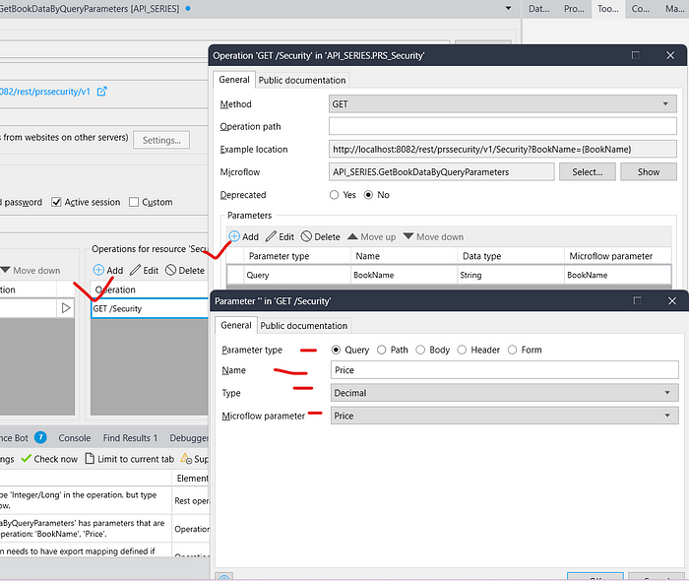Click the Select... microflow button
Image resolution: width=689 pixels, height=581 pixels.
pyautogui.click(x=588, y=171)
